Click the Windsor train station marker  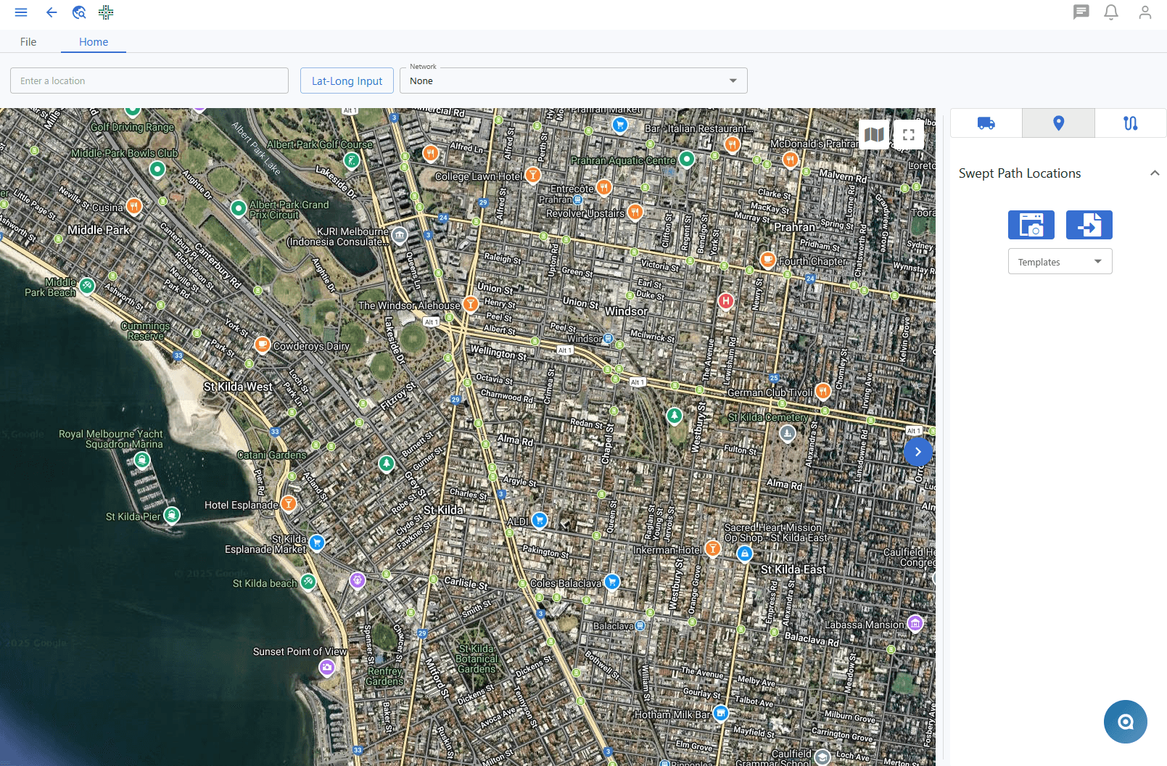tap(609, 339)
